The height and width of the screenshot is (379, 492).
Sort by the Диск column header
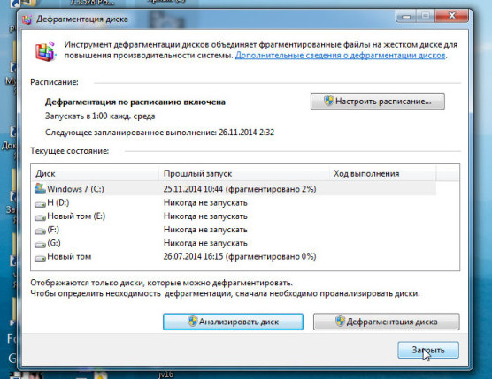pos(95,173)
